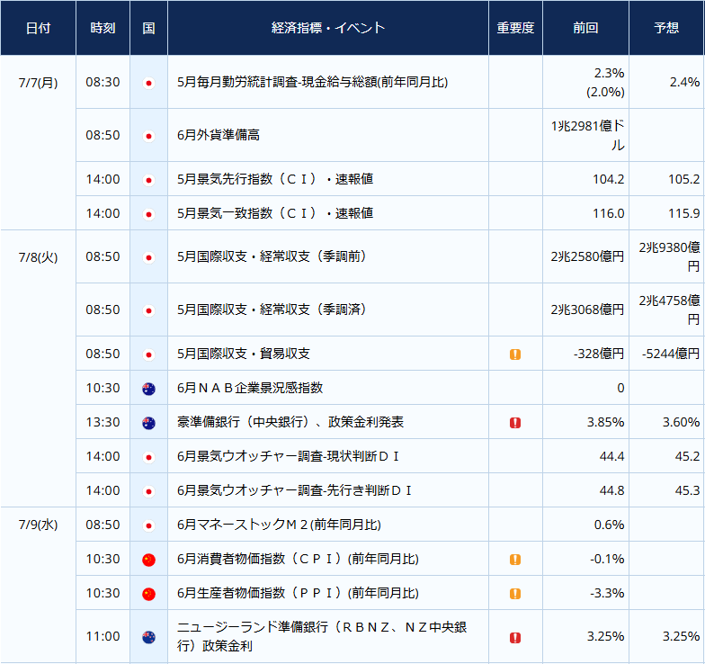Screen dimensions: 705x664
Task: Click orange importance icon for CPI row
Action: (515, 560)
